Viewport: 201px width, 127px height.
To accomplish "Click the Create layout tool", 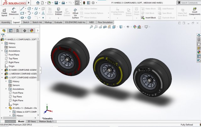I will pos(4,13).
